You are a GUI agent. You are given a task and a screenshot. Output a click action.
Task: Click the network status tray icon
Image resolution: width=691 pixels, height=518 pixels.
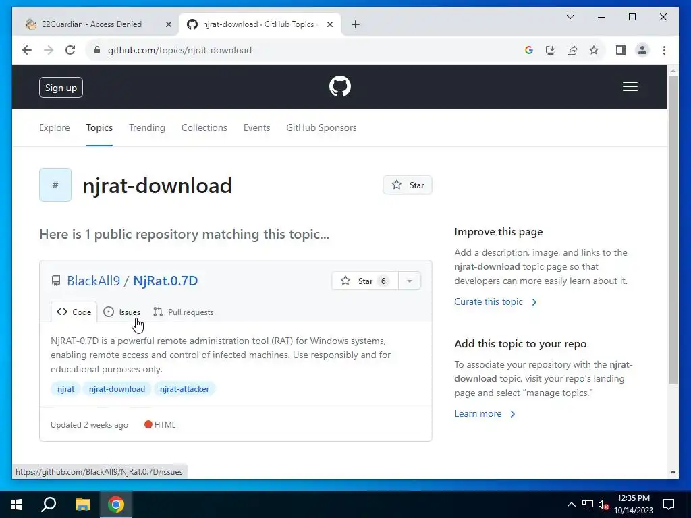pos(588,505)
